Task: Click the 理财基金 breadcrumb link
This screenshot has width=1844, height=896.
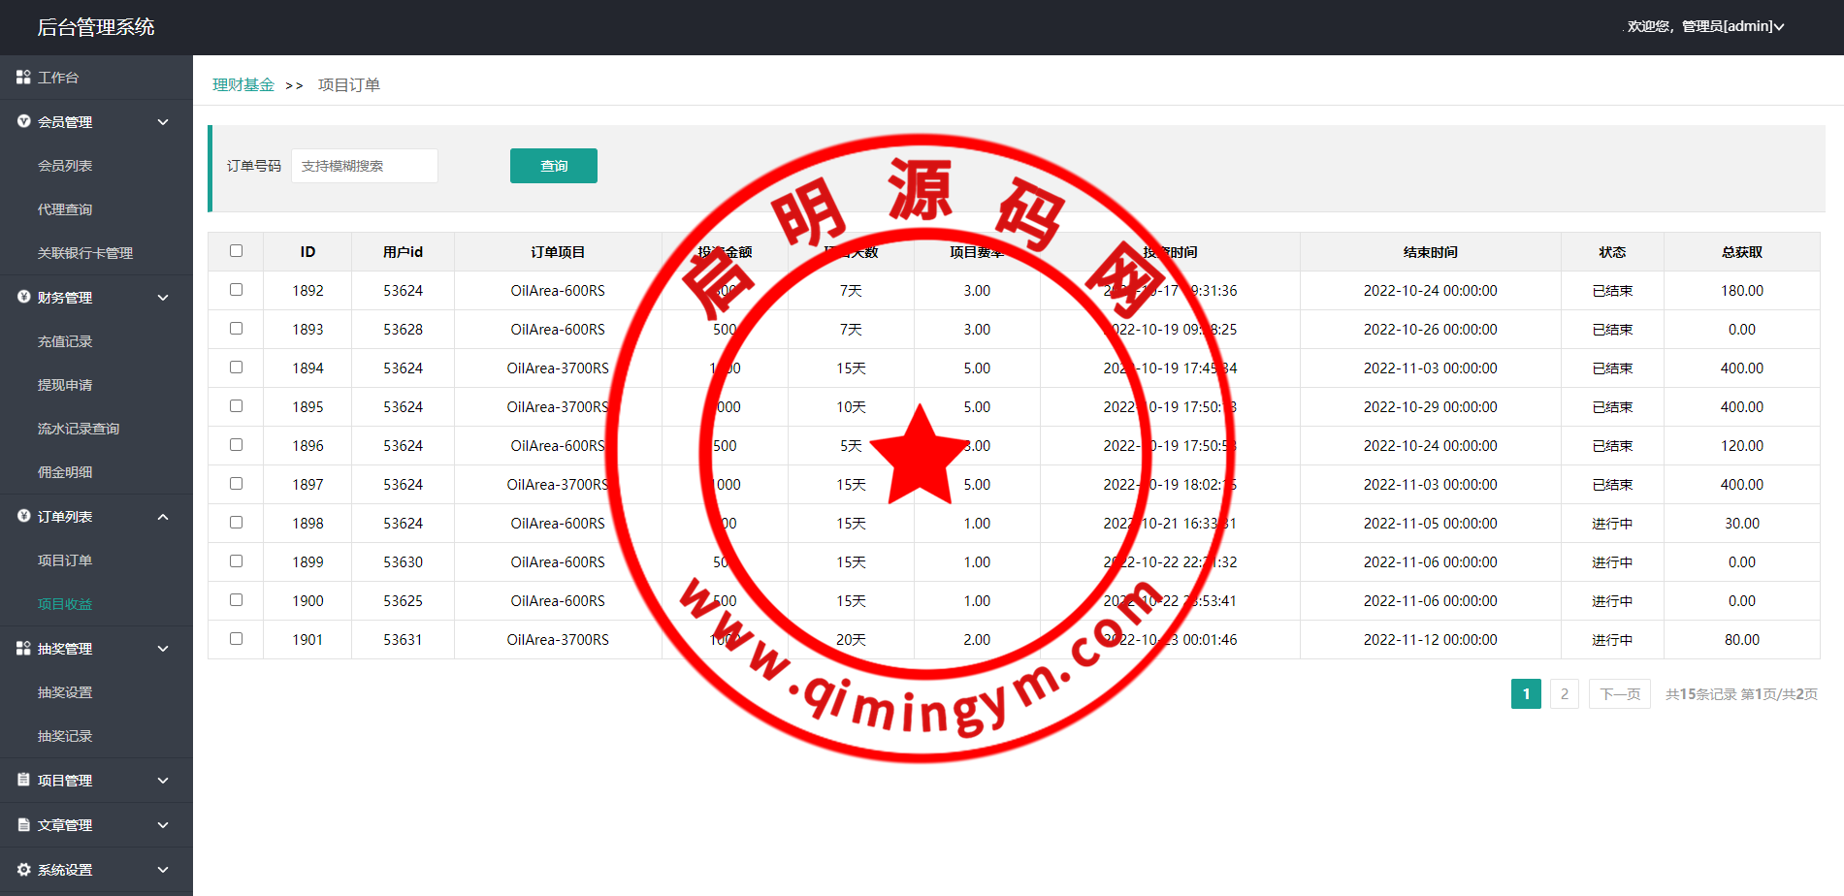Action: 243,85
